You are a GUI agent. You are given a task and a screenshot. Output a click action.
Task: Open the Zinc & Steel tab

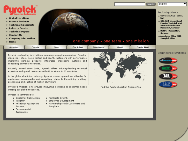[x=78, y=47]
